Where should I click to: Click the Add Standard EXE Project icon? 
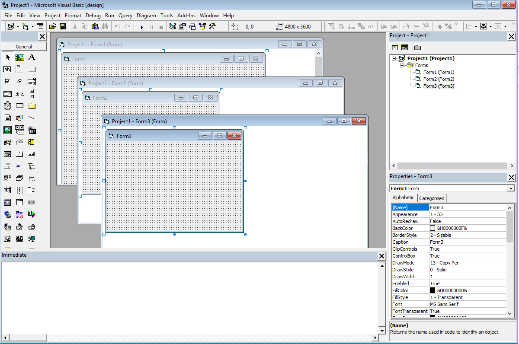click(x=10, y=27)
